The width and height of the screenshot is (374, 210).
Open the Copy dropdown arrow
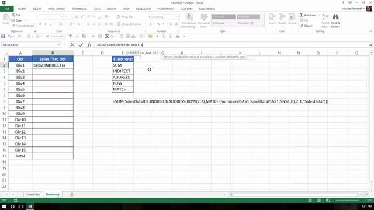[25, 20]
